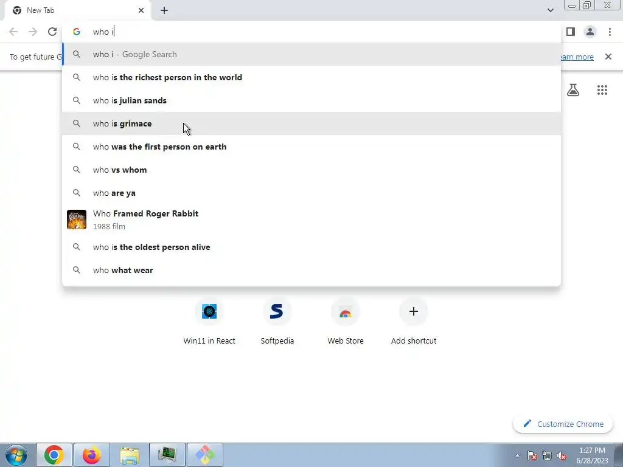Launch Firefox from the taskbar

tap(92, 455)
